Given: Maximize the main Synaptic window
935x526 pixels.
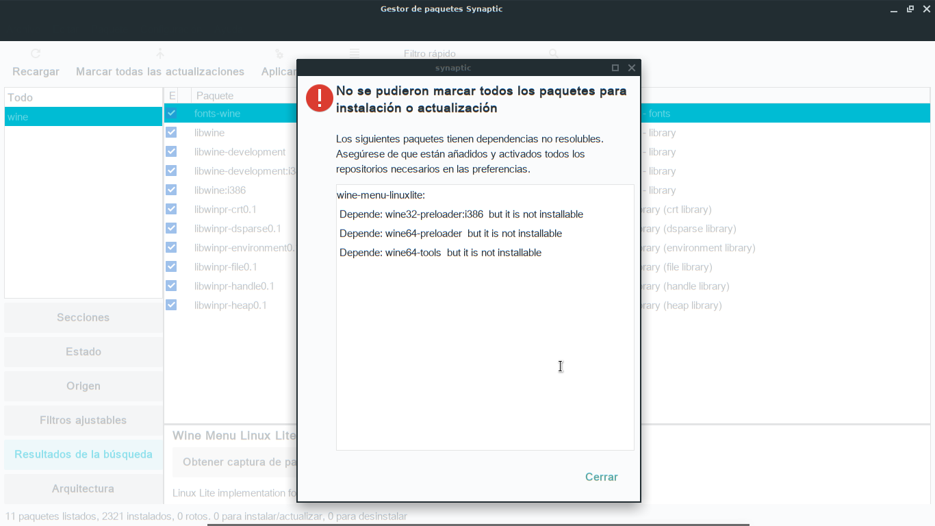Looking at the screenshot, I should [910, 9].
